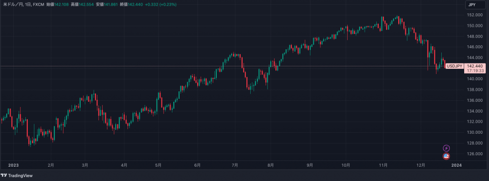489x181 pixels.
Task: Click the 126.000 price scale label
Action: coord(475,153)
